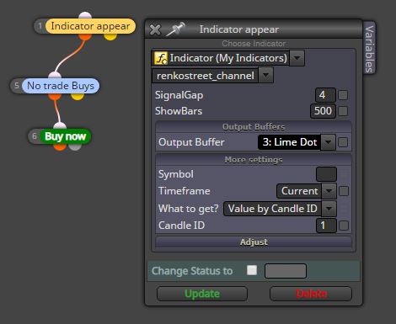Open the What to get dropdown arrow

pos(329,209)
